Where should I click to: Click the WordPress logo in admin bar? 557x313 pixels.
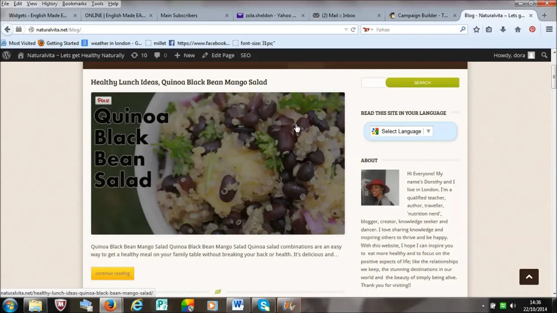coord(6,55)
